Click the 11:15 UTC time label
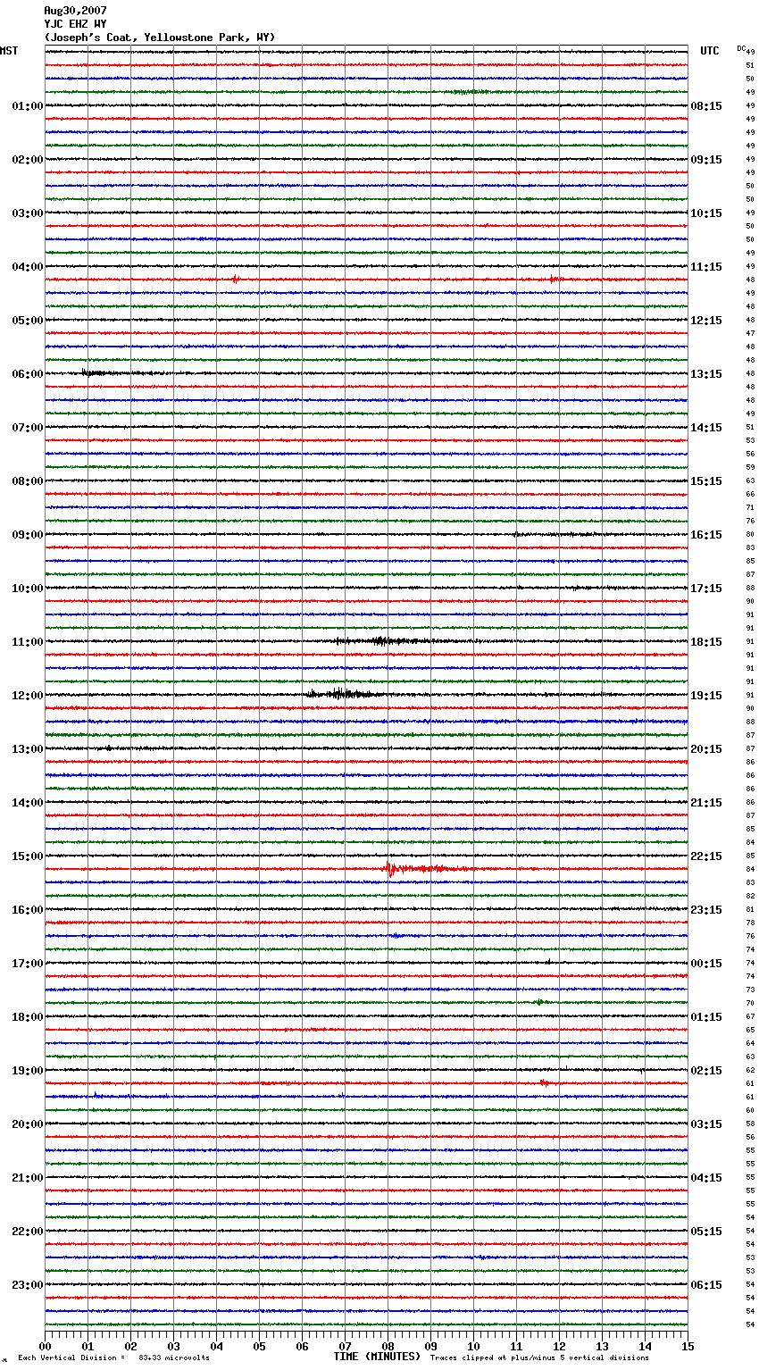This screenshot has width=759, height=1370. pos(706,267)
